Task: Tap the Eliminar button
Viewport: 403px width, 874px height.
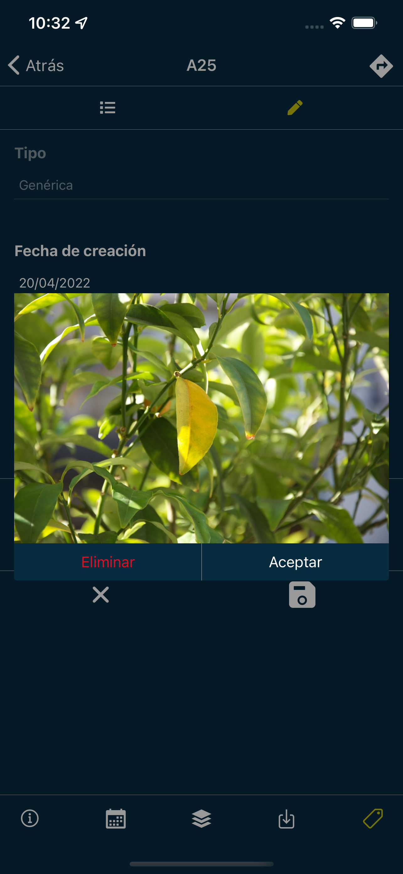Action: [x=108, y=562]
